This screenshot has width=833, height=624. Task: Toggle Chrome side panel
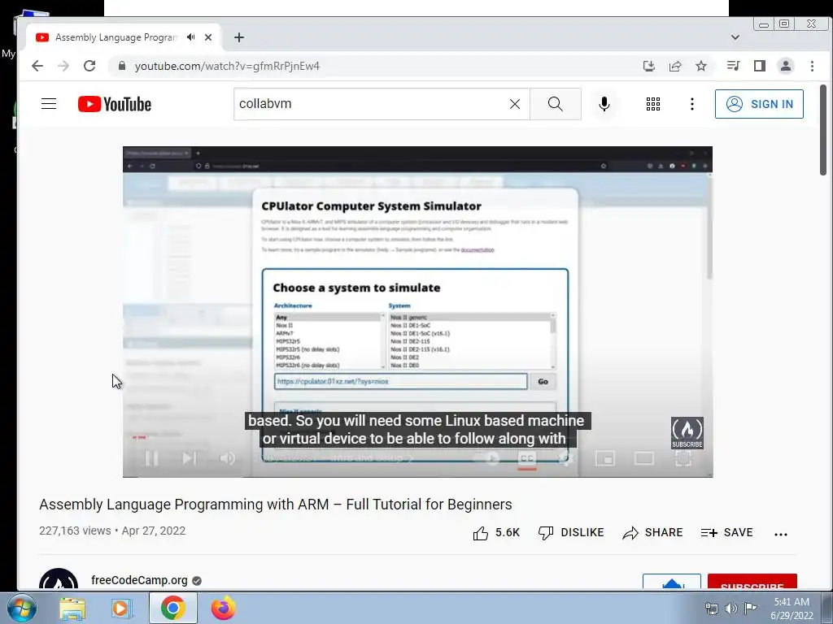(x=760, y=66)
